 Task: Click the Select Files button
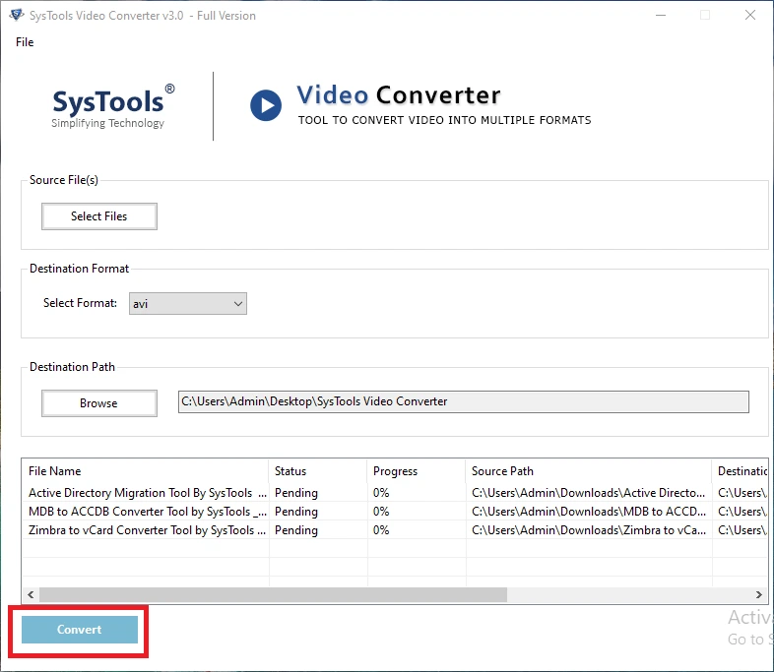pyautogui.click(x=98, y=216)
